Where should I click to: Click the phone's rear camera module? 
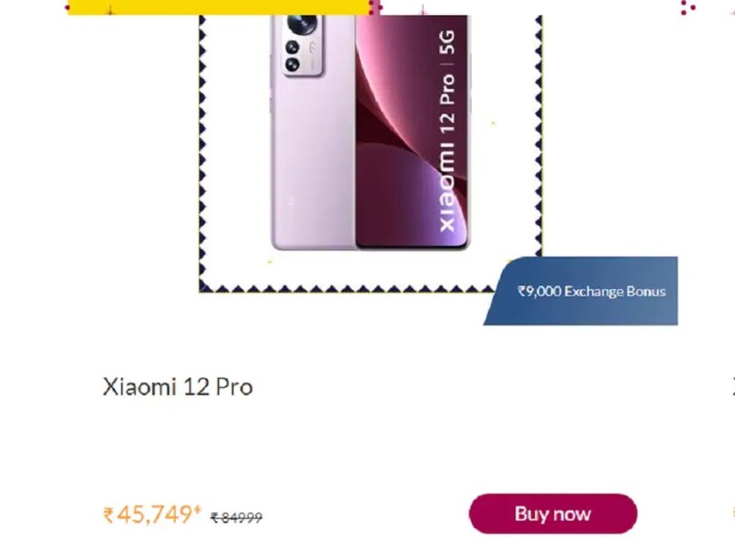[302, 44]
